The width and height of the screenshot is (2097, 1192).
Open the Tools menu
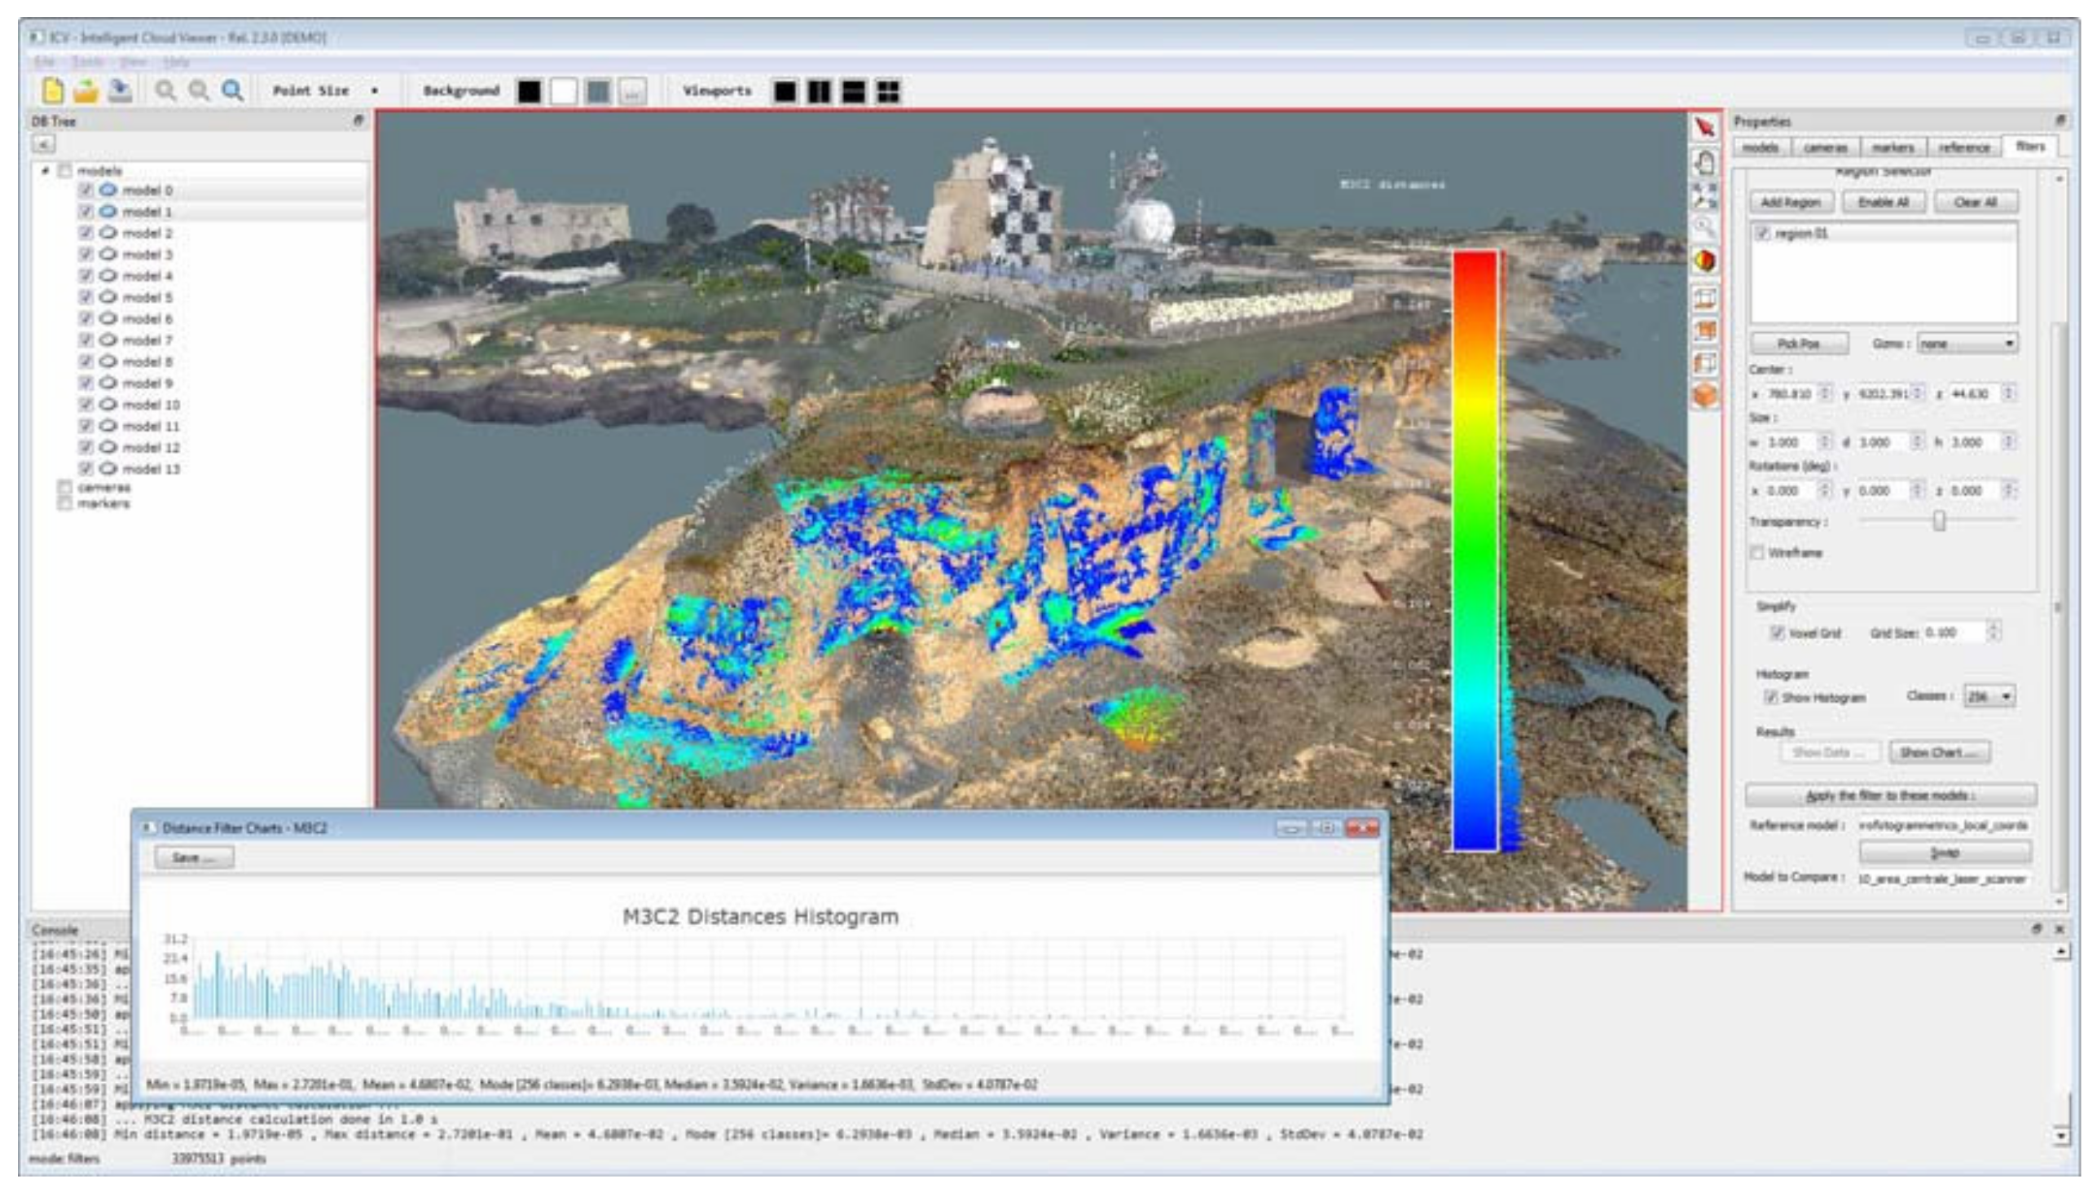coord(87,60)
